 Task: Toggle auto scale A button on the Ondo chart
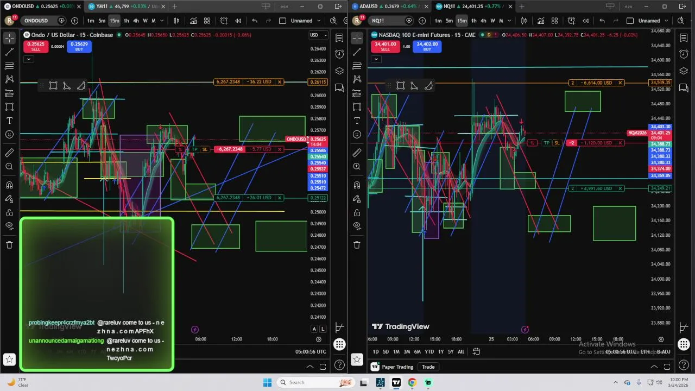tap(314, 329)
